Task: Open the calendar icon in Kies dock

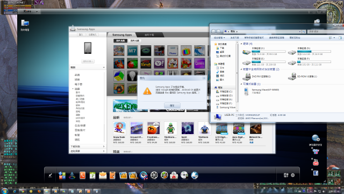Action: [92, 175]
